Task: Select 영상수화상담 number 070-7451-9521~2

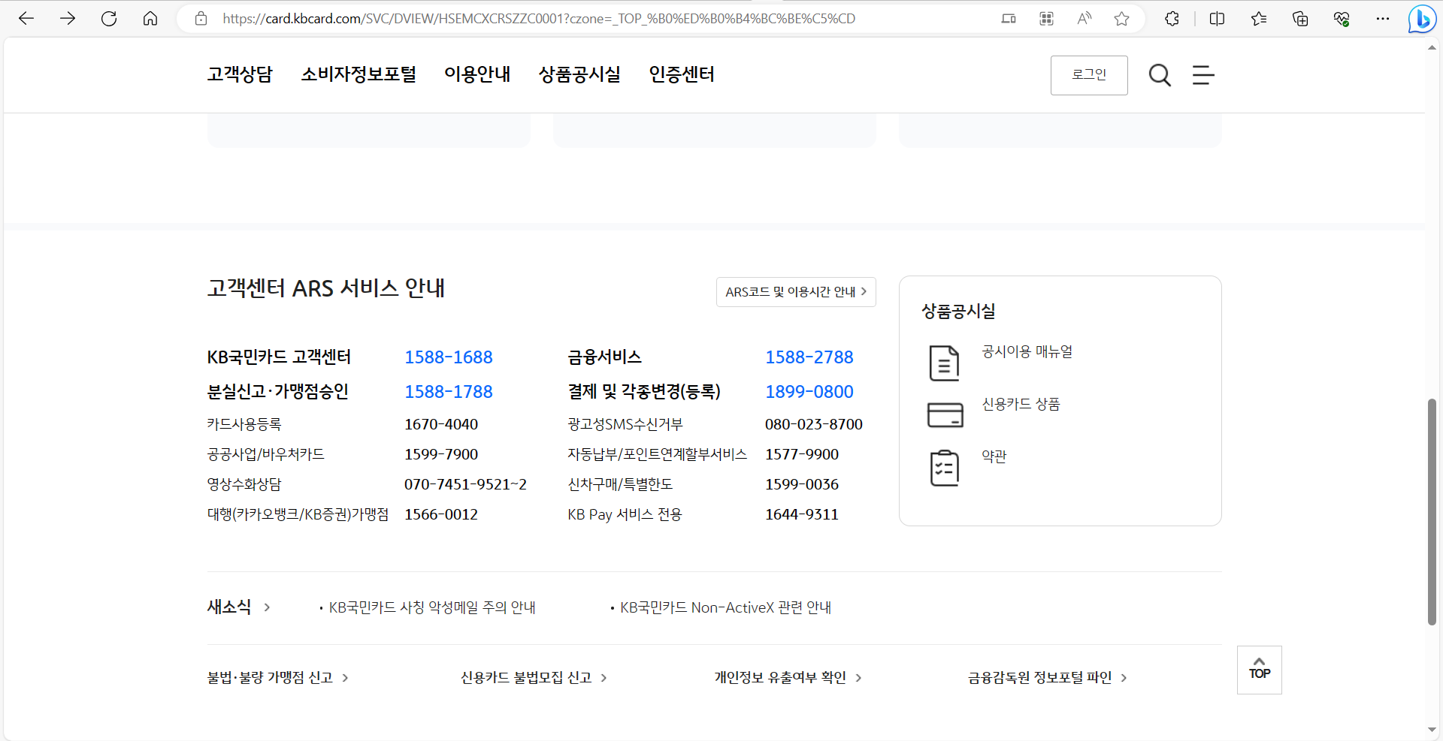Action: 465,484
